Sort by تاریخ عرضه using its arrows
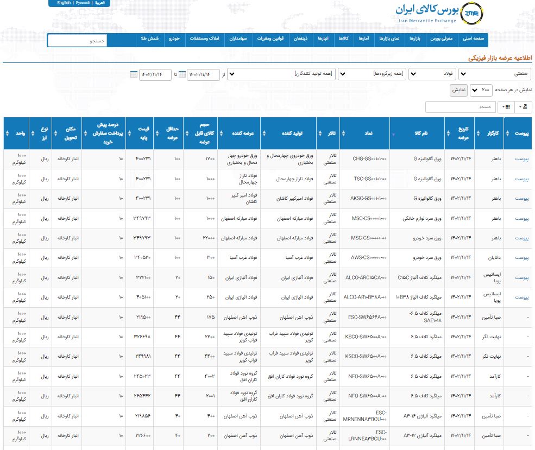535x450 pixels. click(x=448, y=134)
